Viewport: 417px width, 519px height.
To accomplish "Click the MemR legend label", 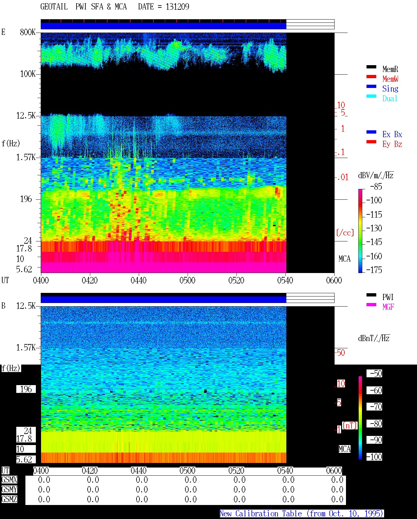I will (x=390, y=69).
